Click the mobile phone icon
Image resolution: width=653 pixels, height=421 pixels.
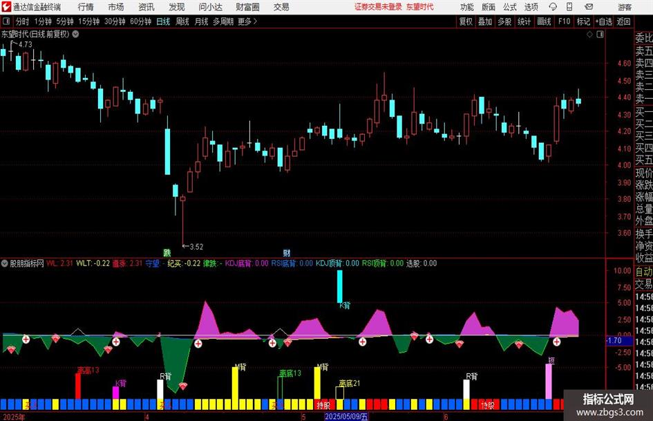coord(569,7)
